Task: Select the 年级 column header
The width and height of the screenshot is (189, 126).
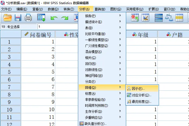Action: point(142,34)
